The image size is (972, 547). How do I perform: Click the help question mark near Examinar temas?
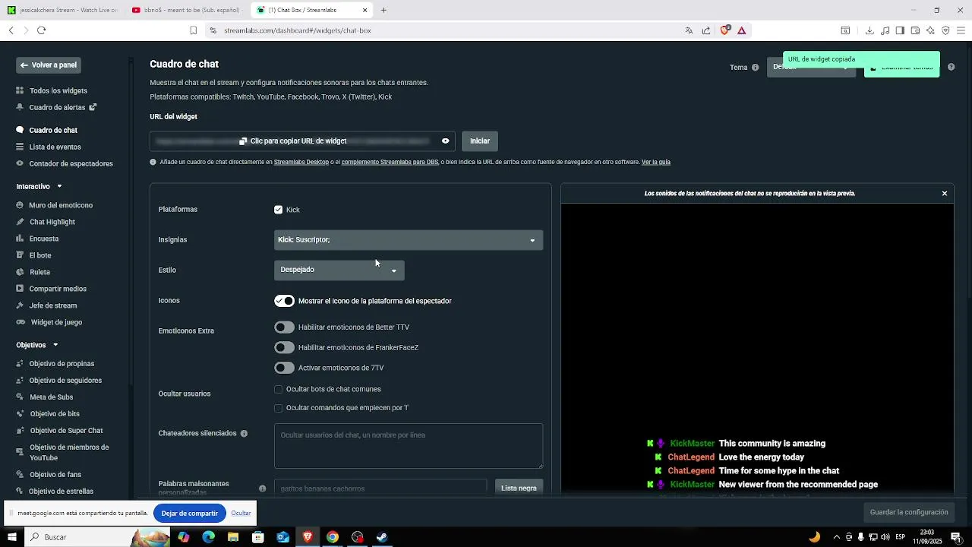(x=951, y=67)
